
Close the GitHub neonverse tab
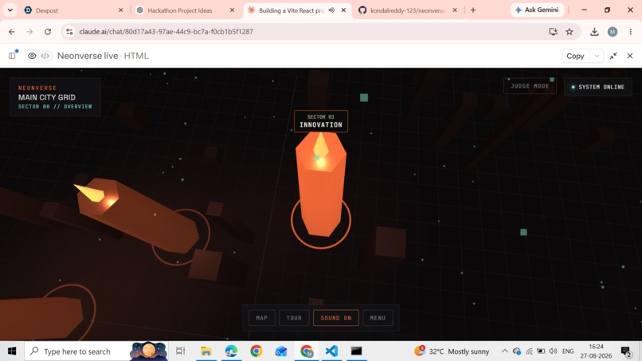(455, 10)
